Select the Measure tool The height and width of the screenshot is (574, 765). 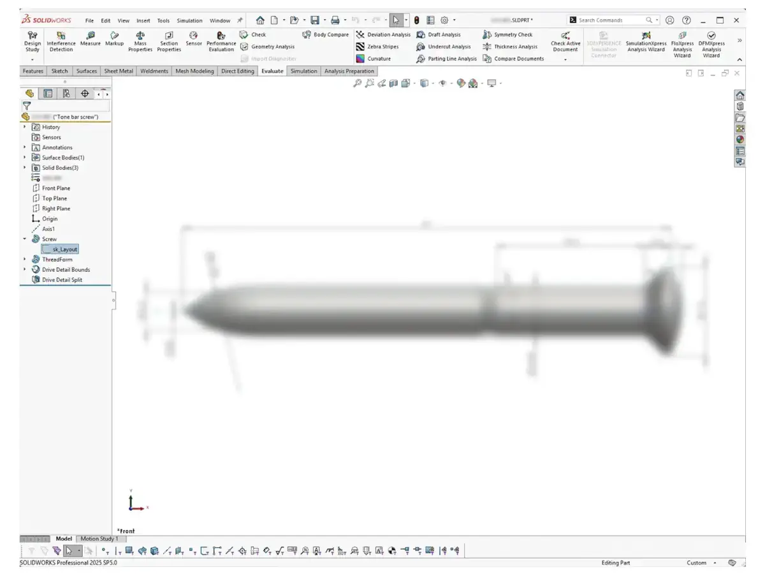(91, 40)
